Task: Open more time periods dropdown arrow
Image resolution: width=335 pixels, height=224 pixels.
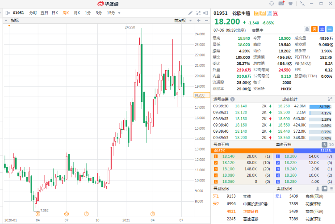Action: pos(119,13)
